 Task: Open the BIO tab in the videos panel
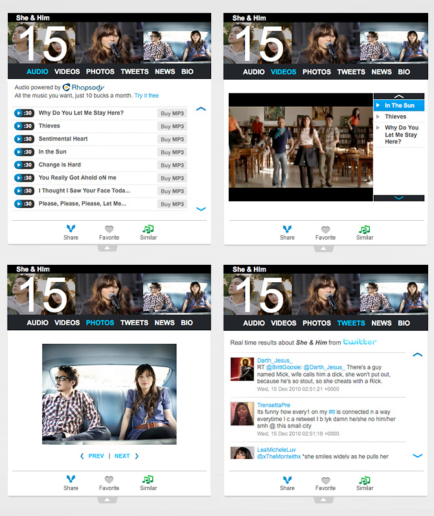(404, 72)
